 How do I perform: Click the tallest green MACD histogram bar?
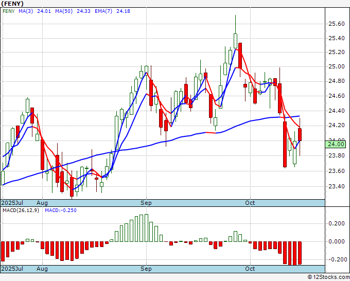pos(146,228)
